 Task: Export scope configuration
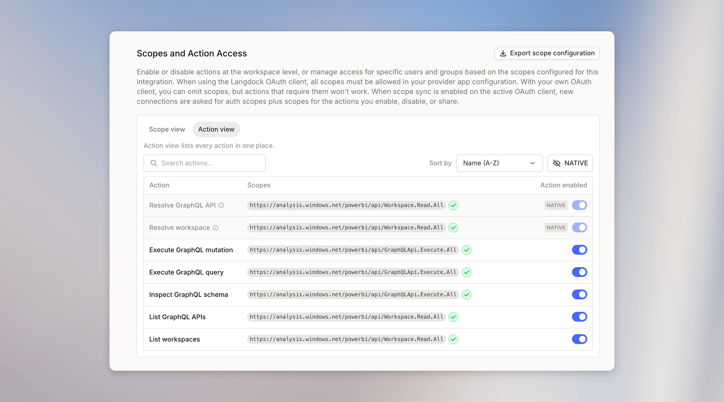[x=547, y=53]
